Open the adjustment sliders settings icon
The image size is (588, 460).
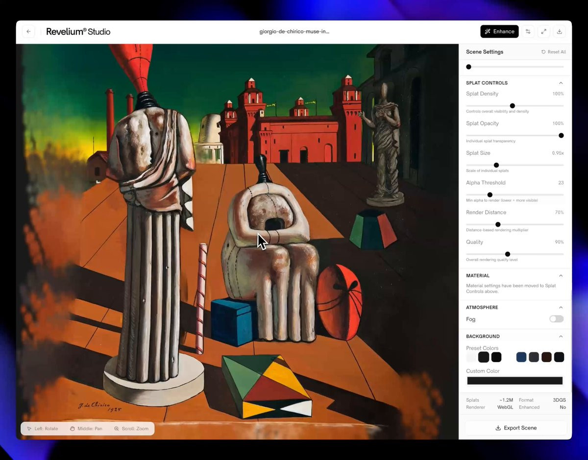(x=528, y=31)
